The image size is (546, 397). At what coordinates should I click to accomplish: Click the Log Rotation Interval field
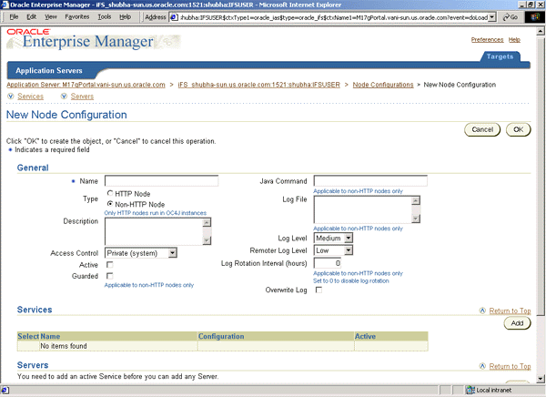[x=328, y=263]
